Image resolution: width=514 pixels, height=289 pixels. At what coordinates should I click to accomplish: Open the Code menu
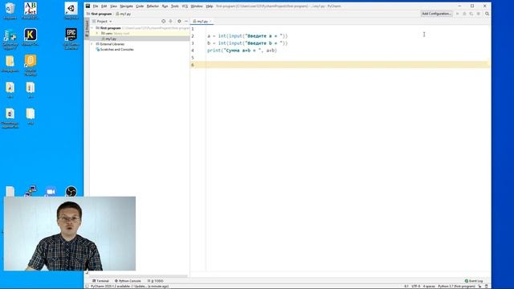coord(140,6)
